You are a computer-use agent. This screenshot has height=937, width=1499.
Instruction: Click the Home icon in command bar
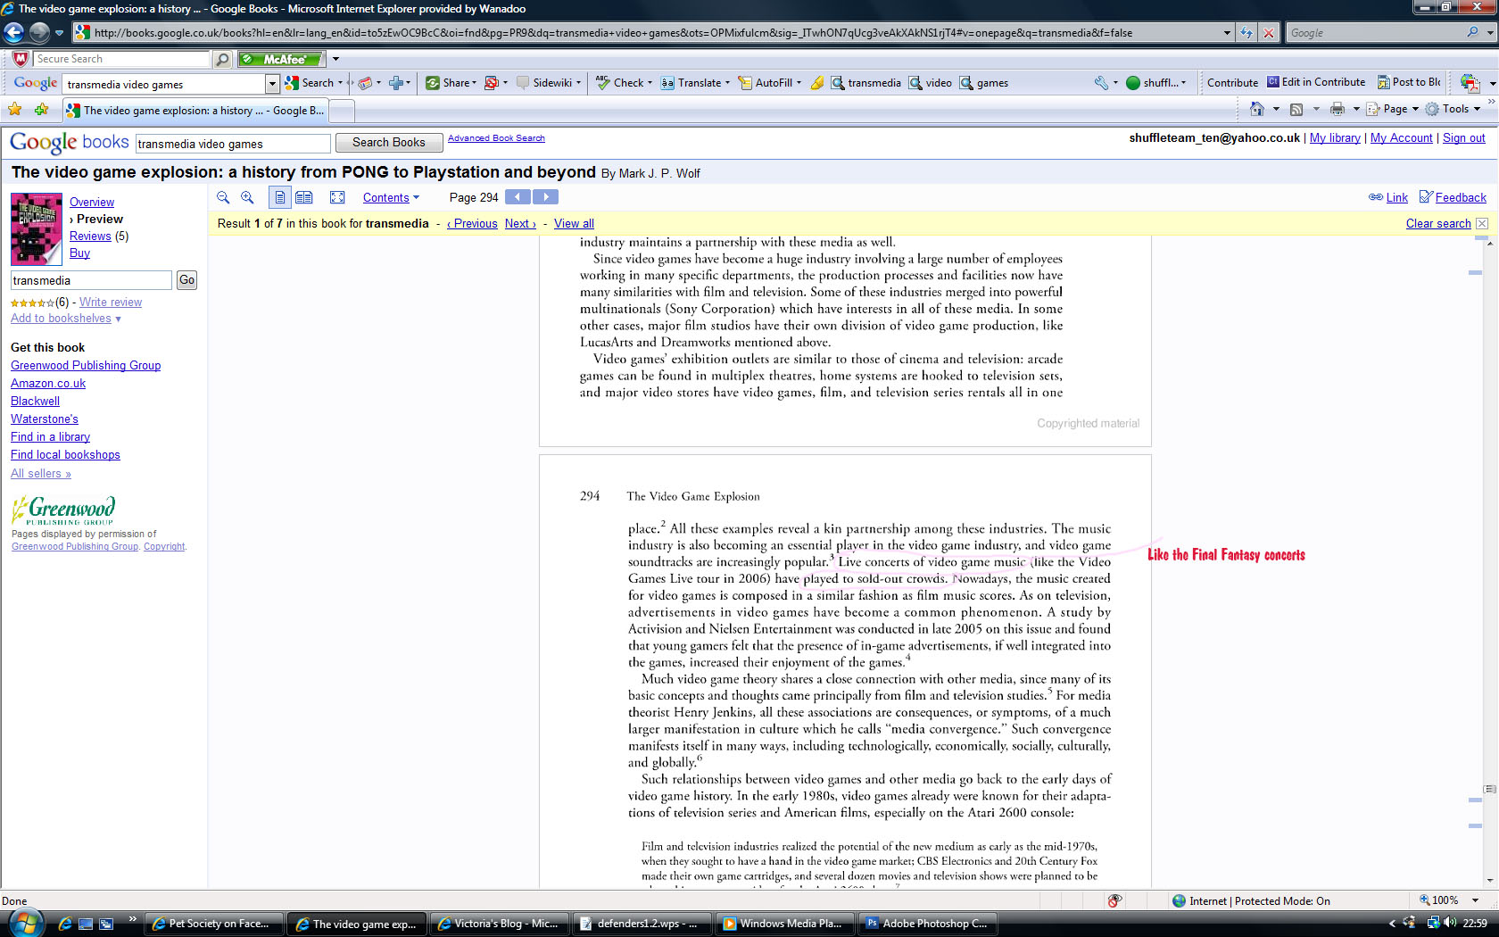click(1257, 109)
